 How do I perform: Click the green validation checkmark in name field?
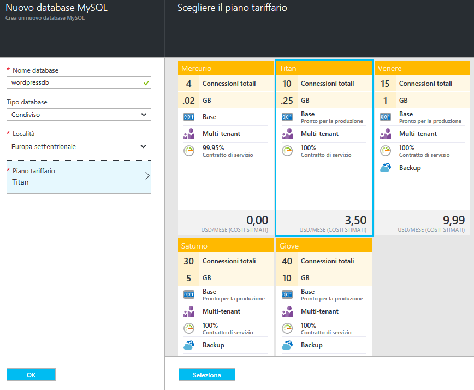145,83
